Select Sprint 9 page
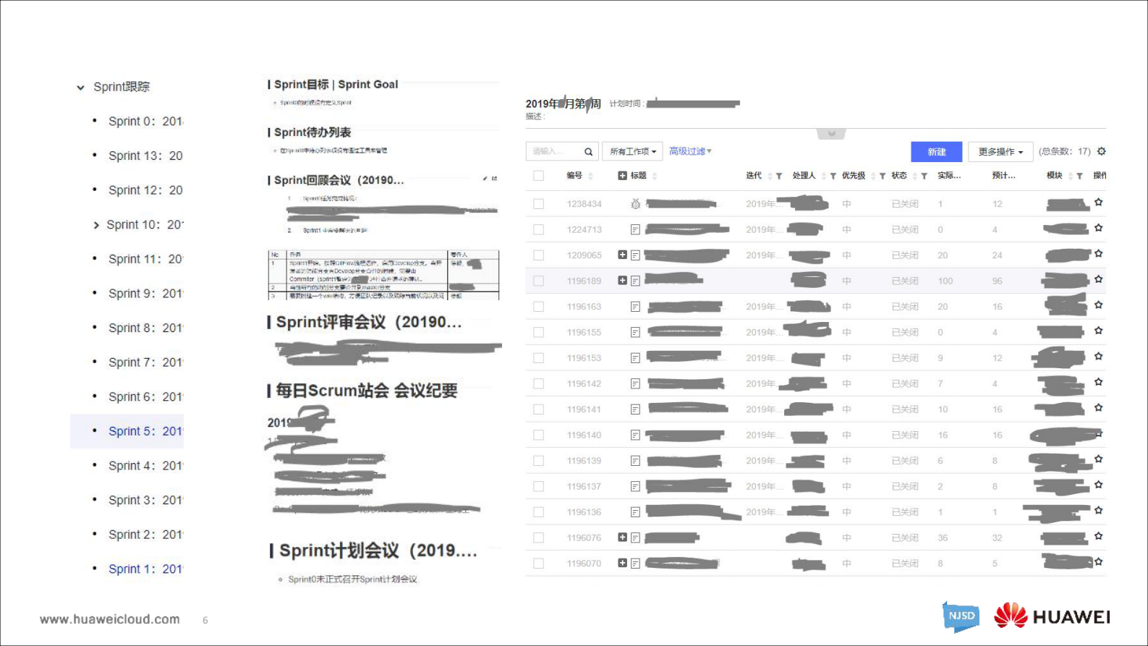Viewport: 1148px width, 646px height. click(x=145, y=294)
